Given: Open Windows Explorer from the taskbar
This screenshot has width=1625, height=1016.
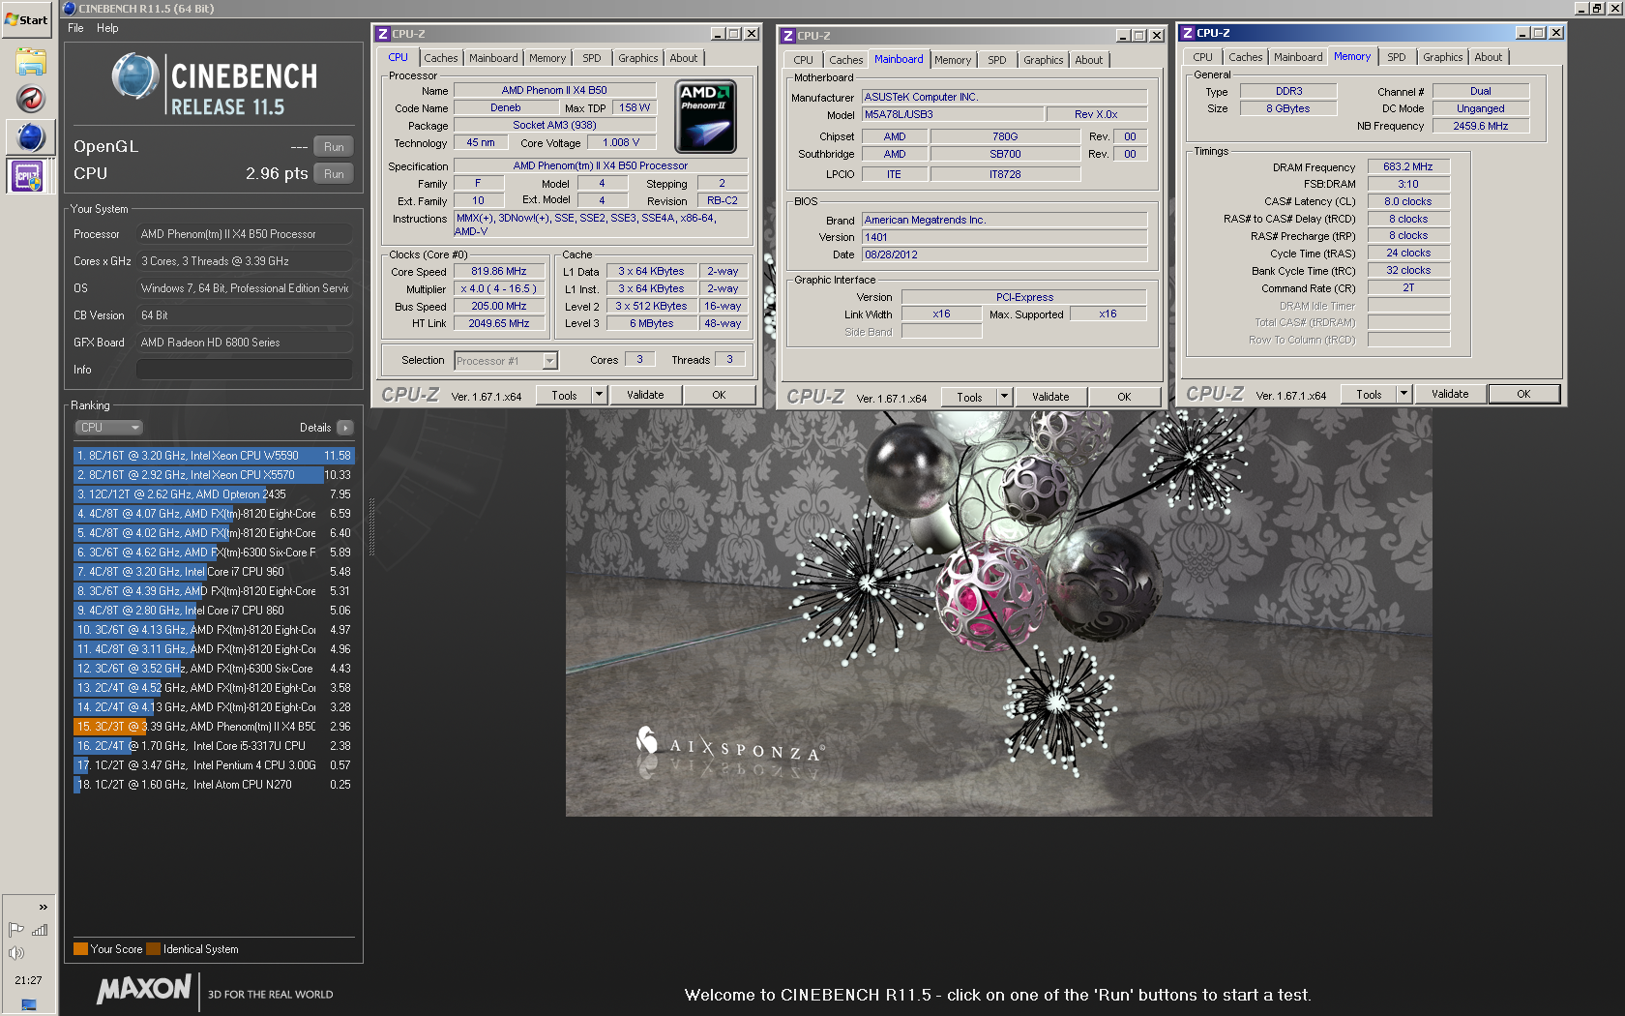Looking at the screenshot, I should coord(30,62).
